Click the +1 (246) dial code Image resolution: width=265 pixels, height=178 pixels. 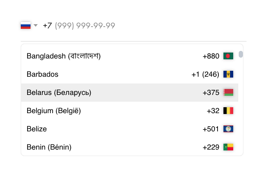click(x=205, y=74)
